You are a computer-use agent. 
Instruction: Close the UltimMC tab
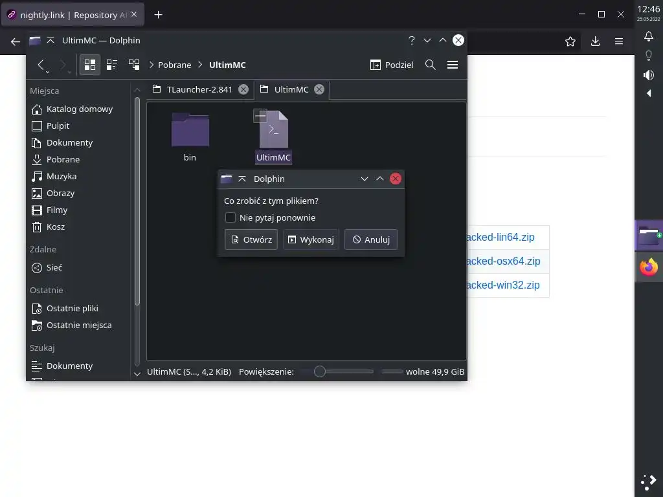[x=319, y=89]
